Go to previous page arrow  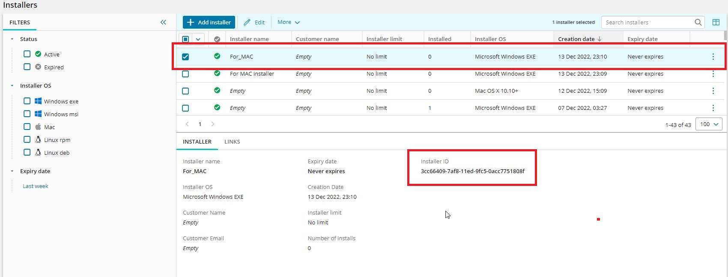187,124
